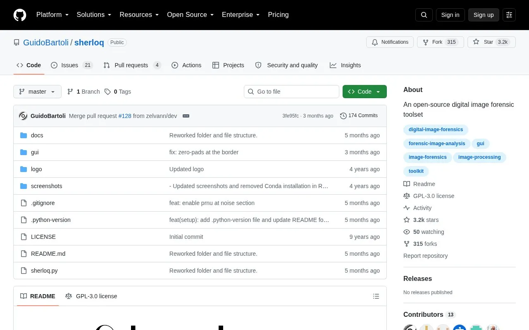Open 174 Commits history
The height and width of the screenshot is (330, 529).
point(359,115)
